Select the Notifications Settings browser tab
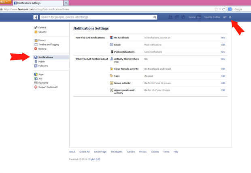The width and height of the screenshot is (251, 173). tap(38, 3)
